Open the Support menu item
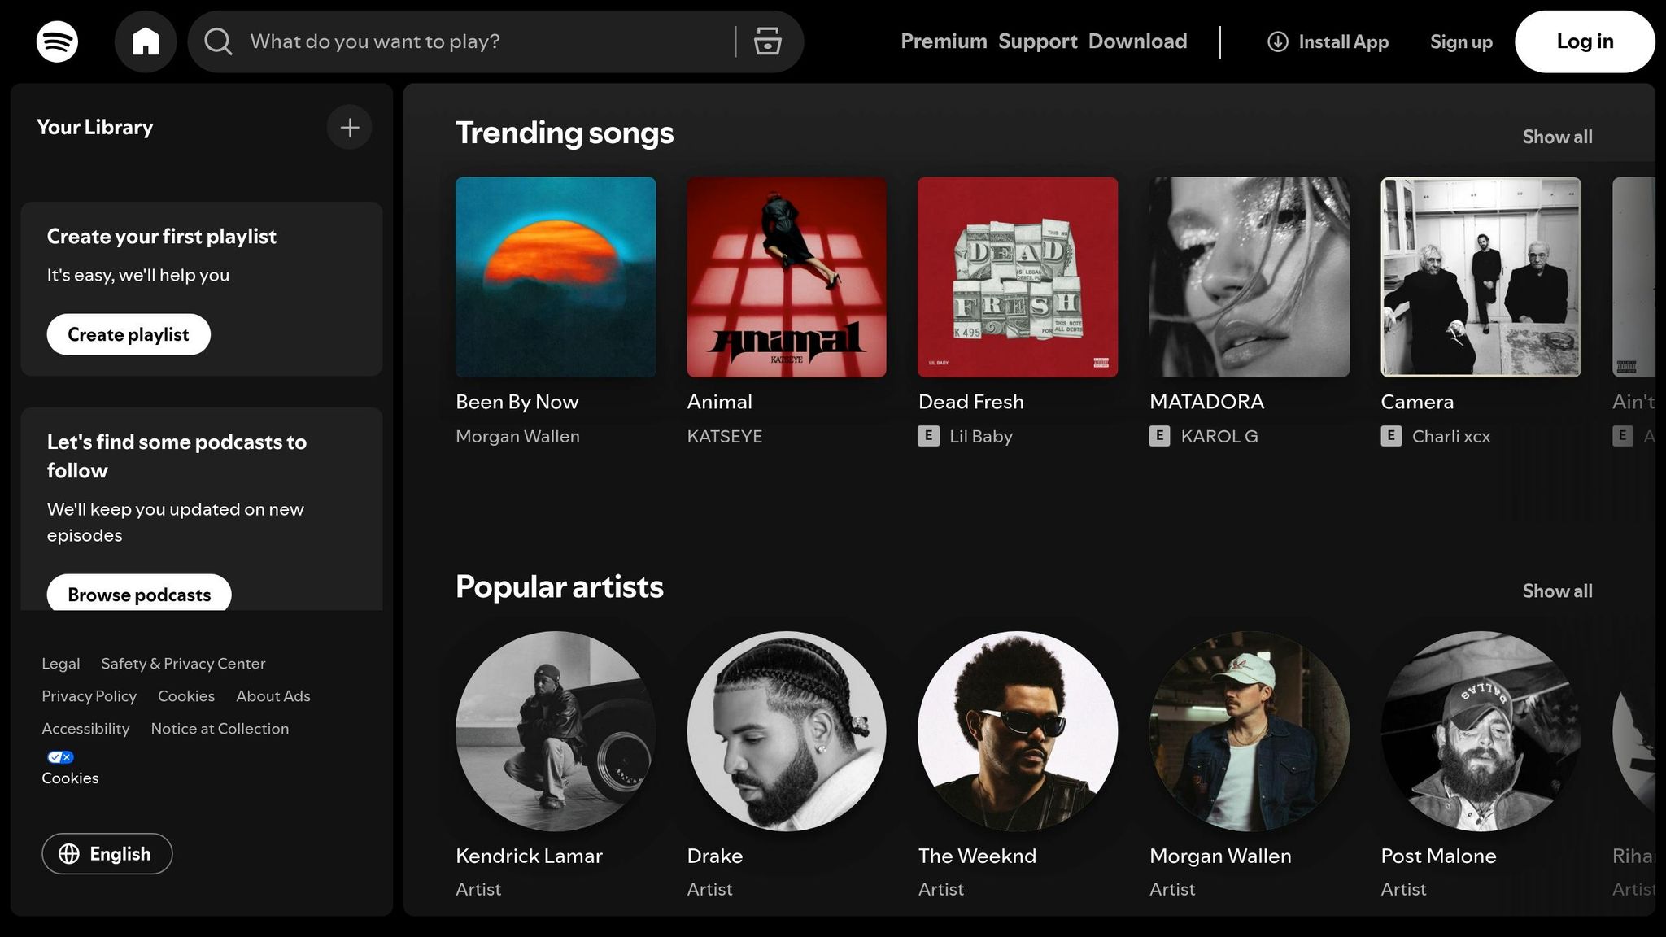 pos(1037,41)
